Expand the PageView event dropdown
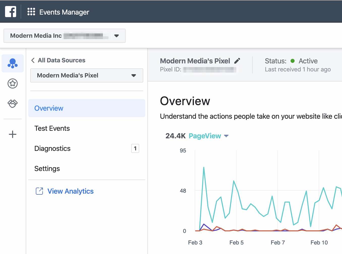 [209, 136]
